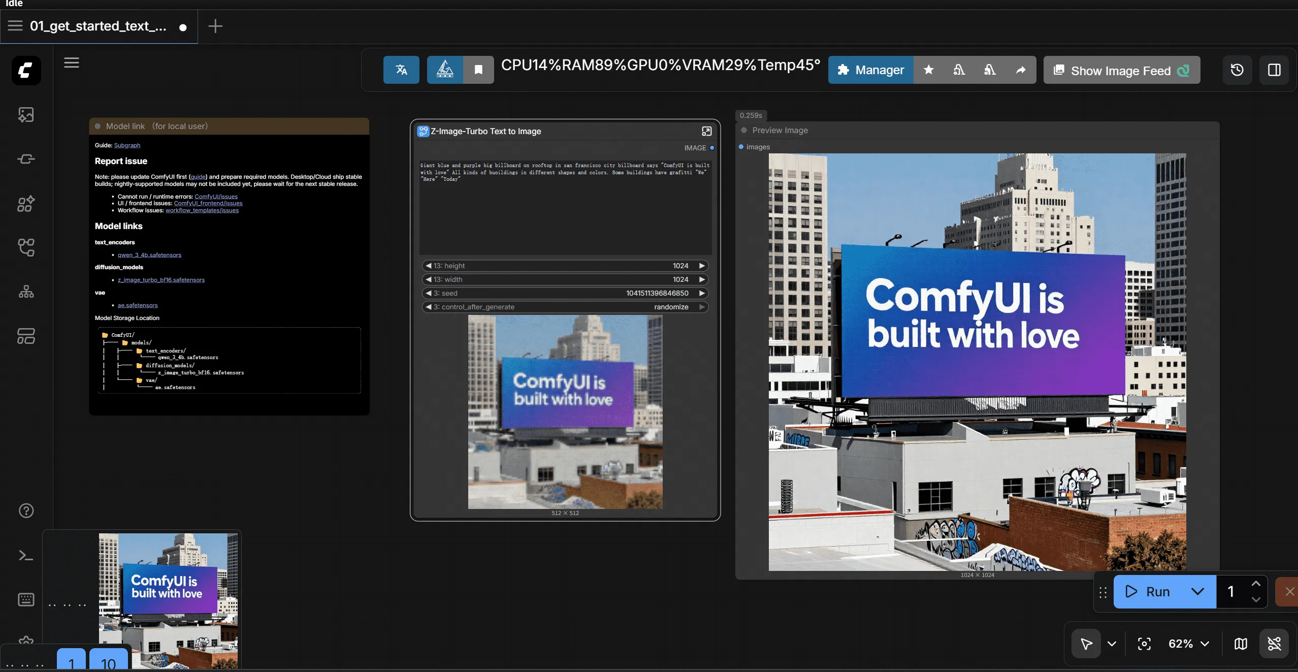View the keyboard shortcuts panel
The height and width of the screenshot is (672, 1298).
pos(25,599)
